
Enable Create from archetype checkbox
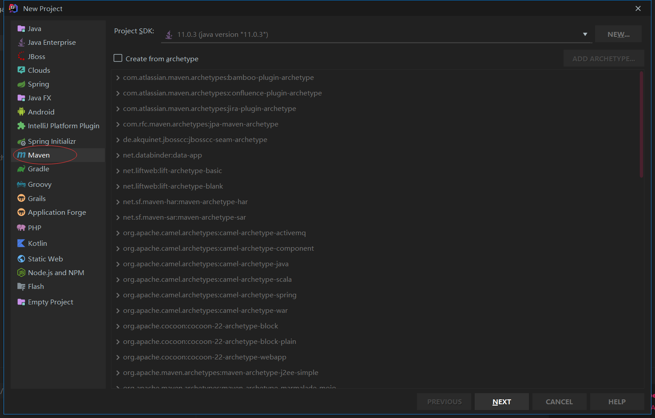coord(118,58)
